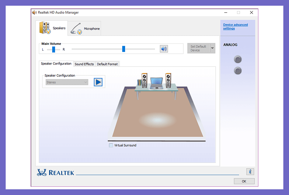Click the information icon near bottom right
The image size is (289, 195).
(x=250, y=172)
